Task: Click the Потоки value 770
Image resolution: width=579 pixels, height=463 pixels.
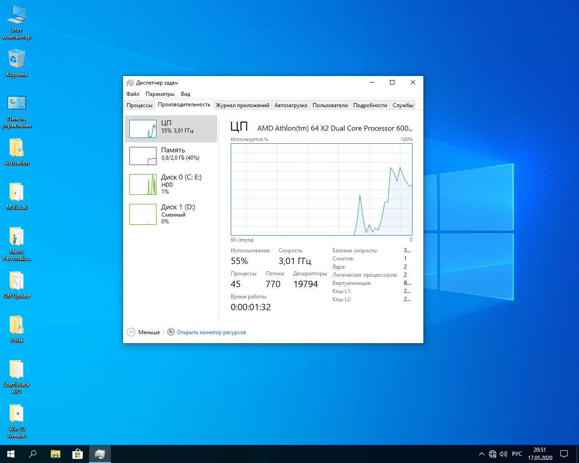Action: coord(273,284)
